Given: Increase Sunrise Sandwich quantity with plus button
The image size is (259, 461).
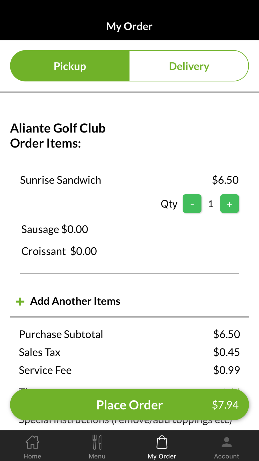Looking at the screenshot, I should click(x=229, y=204).
